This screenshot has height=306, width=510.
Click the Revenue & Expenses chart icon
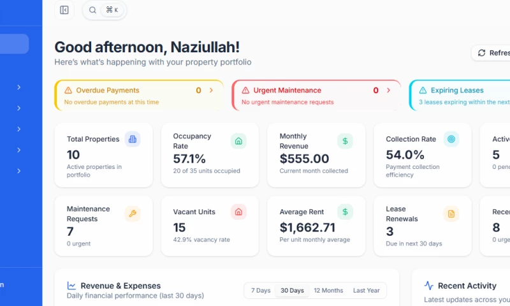point(71,286)
